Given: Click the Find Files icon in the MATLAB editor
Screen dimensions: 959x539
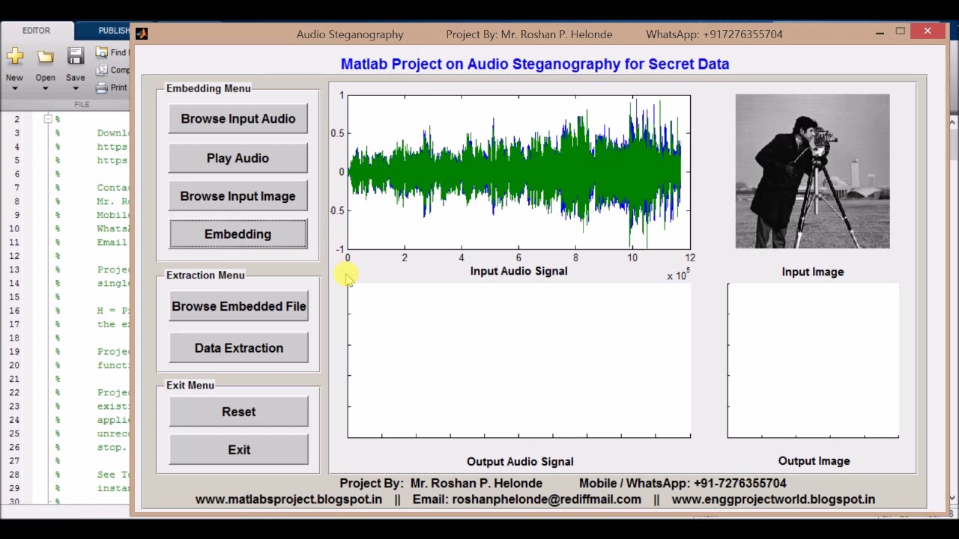Looking at the screenshot, I should 102,53.
